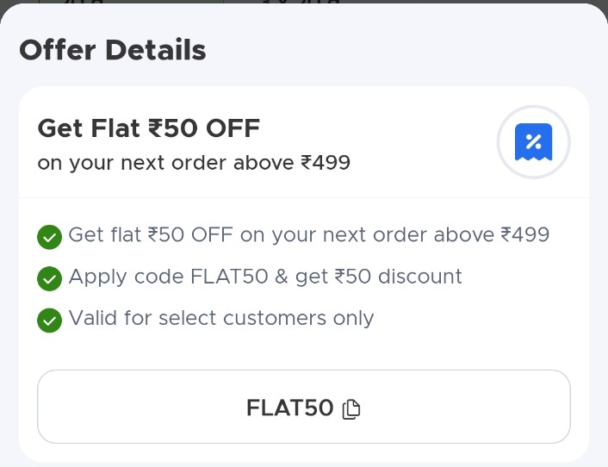Click green checkmark beside 'Valid for select customers'
This screenshot has width=608, height=467.
click(50, 320)
